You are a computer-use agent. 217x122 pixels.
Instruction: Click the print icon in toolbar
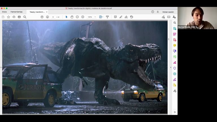[19, 17]
